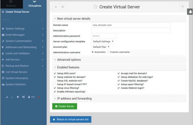Expand the Advanced options section
Screen dimensions: 193x125
pos(119,60)
